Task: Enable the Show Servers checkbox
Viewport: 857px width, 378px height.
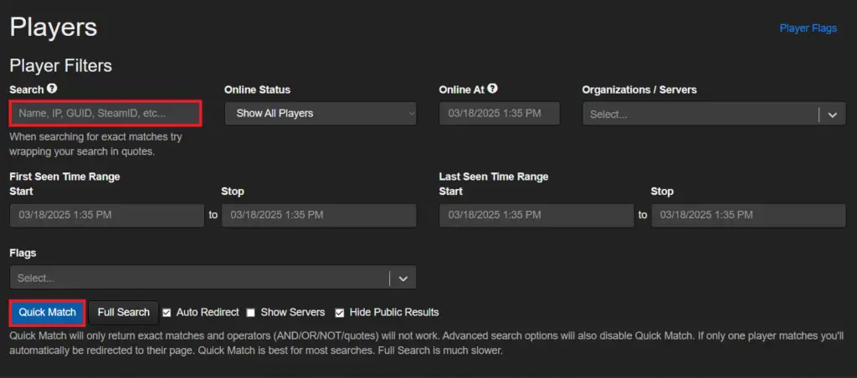Action: (250, 313)
